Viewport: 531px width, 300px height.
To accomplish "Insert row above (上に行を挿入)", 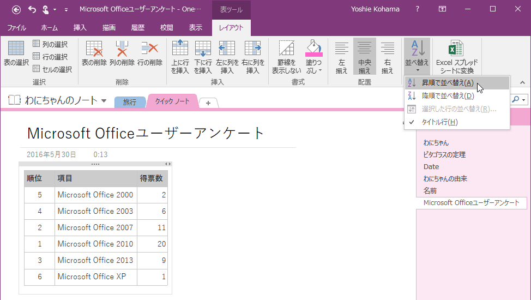I will click(180, 57).
